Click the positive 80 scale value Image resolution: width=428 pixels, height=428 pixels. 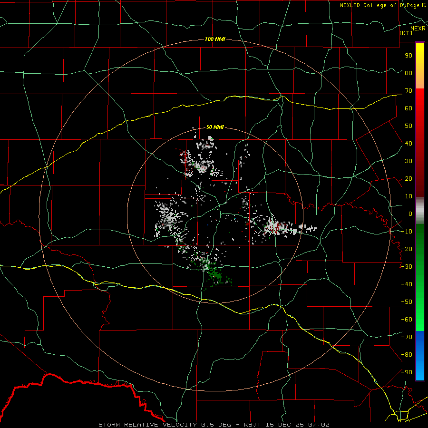[409, 73]
